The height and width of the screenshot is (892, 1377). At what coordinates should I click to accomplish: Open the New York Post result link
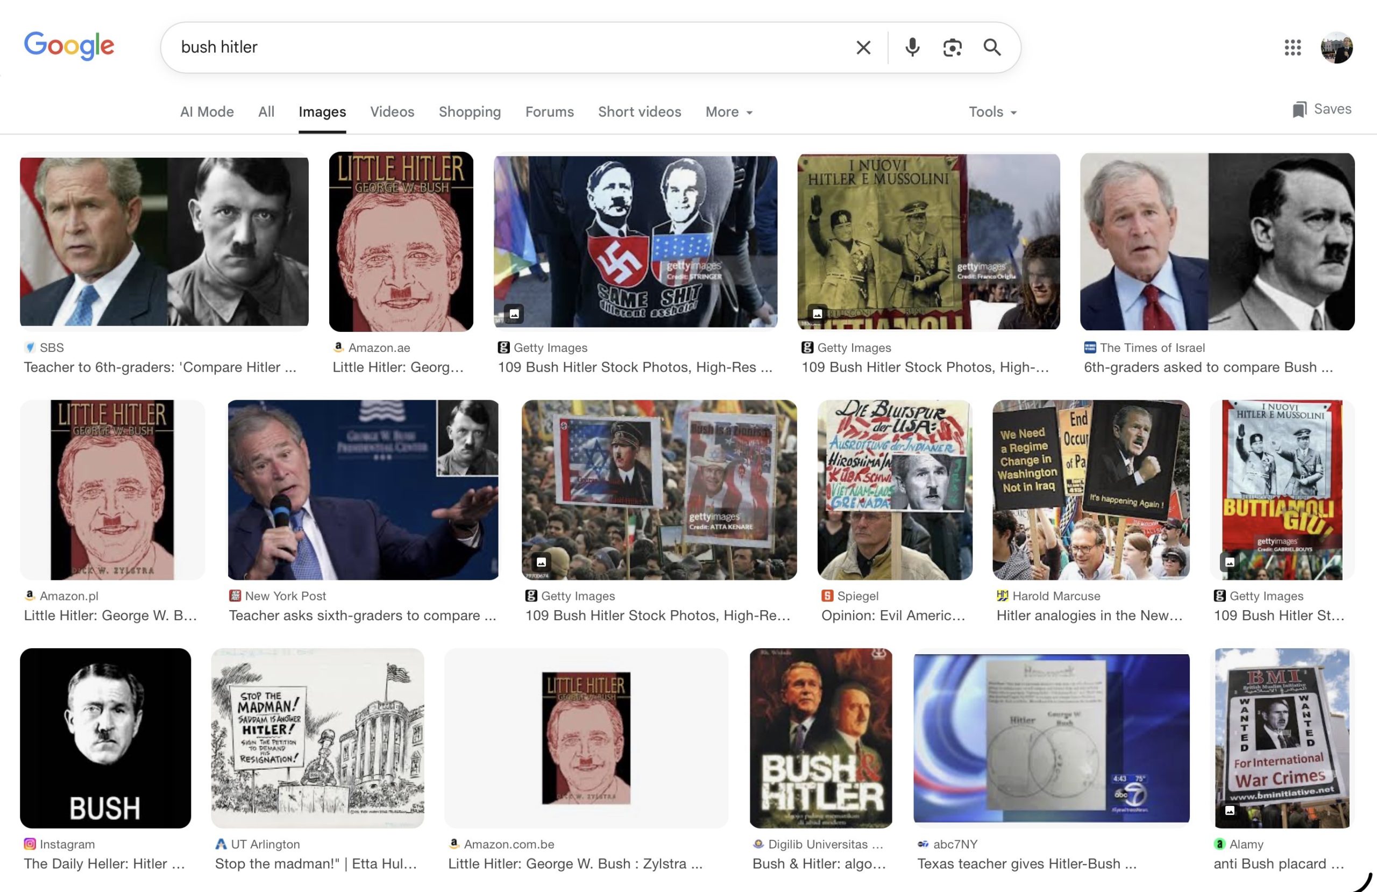[x=362, y=615]
